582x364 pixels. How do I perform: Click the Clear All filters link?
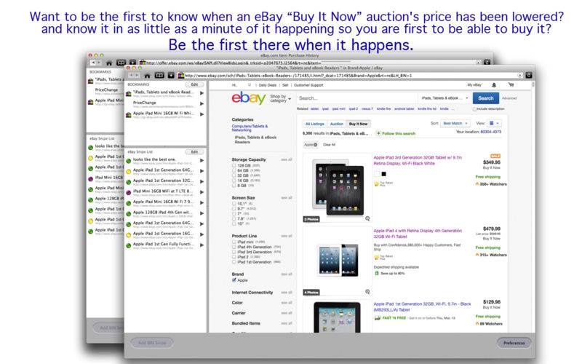tap(330, 144)
